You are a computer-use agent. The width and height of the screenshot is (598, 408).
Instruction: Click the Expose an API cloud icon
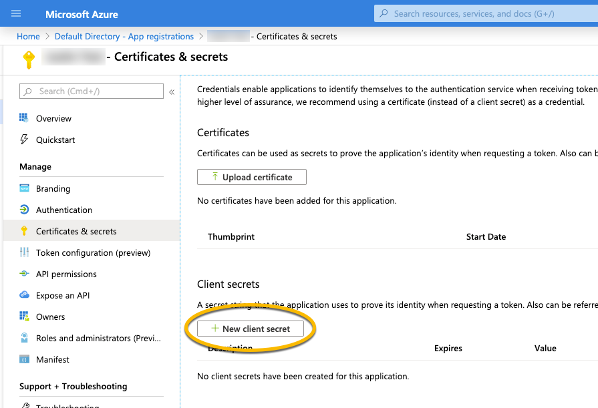click(24, 294)
